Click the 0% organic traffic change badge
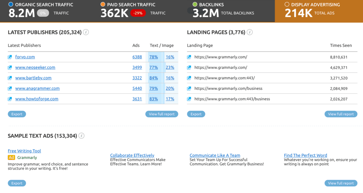The width and height of the screenshot is (363, 193). pos(43,13)
